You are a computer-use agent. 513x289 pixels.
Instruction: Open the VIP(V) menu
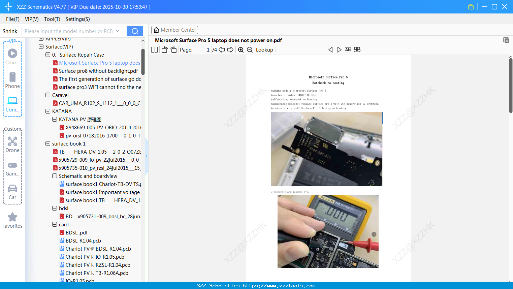(x=32, y=19)
